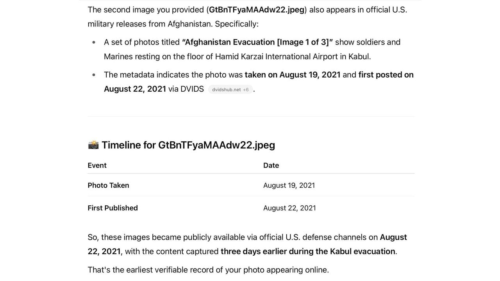This screenshot has height=281, width=500.
Task: Click the Date column header
Action: click(x=271, y=165)
